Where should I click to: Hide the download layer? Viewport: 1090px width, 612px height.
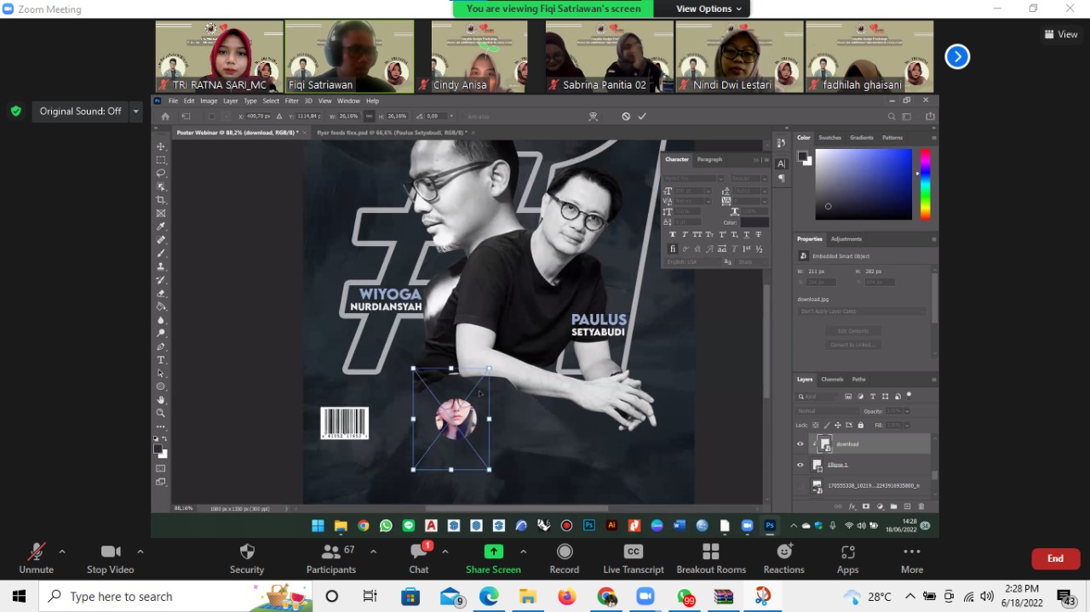pyautogui.click(x=800, y=444)
